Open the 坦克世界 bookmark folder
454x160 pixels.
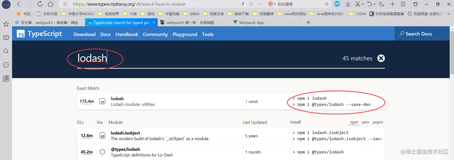pyautogui.click(x=108, y=14)
